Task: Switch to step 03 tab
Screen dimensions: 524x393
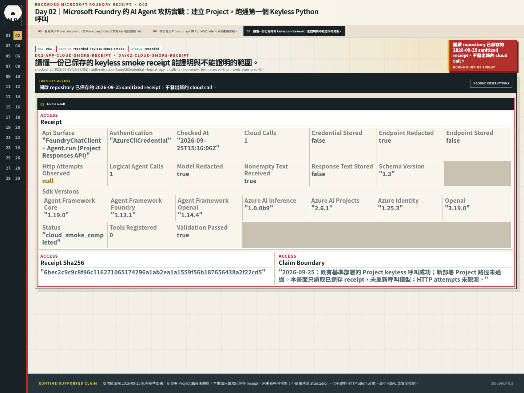Action: pyautogui.click(x=91, y=31)
